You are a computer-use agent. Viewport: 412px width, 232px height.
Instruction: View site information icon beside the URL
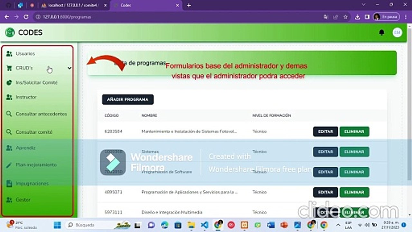coord(38,17)
